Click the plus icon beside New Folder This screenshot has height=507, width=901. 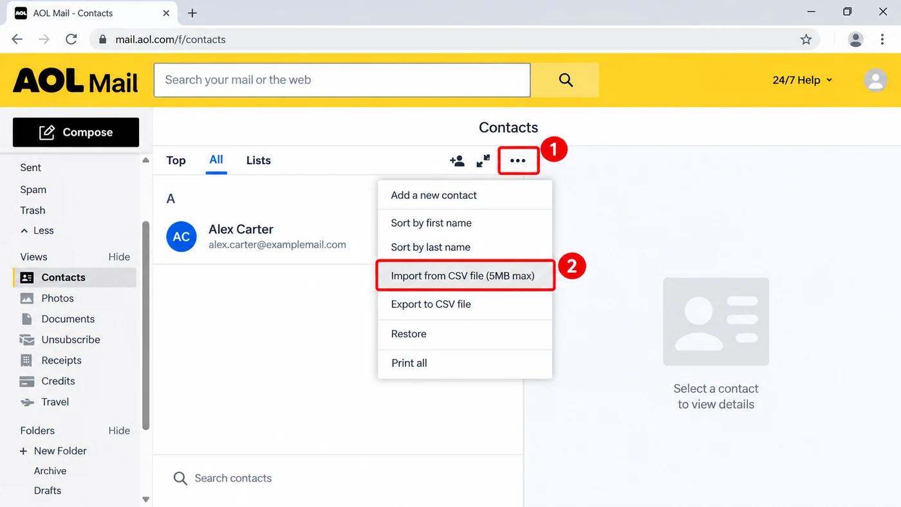[24, 451]
